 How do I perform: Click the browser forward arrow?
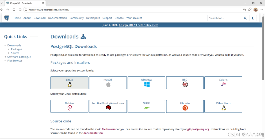(8, 10)
